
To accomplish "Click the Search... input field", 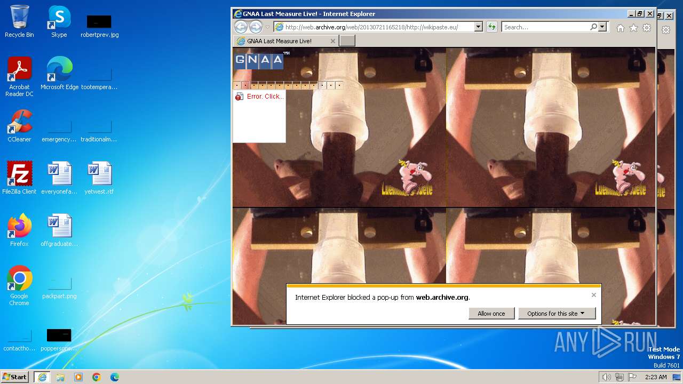I will [x=545, y=27].
